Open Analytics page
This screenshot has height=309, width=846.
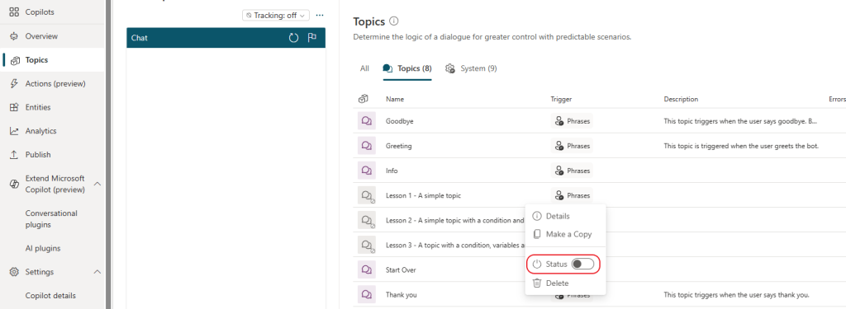(40, 131)
